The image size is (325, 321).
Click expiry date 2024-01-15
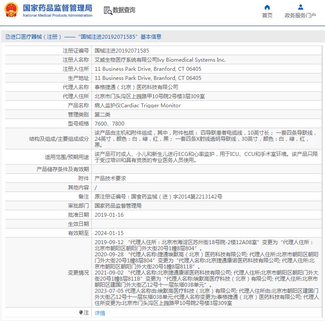(109, 233)
